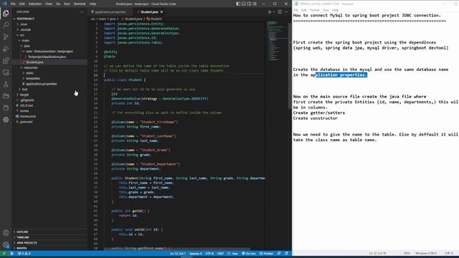Viewport: 459px width, 258px height.
Task: Toggle Primary Side Bar layout icon
Action: (x=238, y=4)
